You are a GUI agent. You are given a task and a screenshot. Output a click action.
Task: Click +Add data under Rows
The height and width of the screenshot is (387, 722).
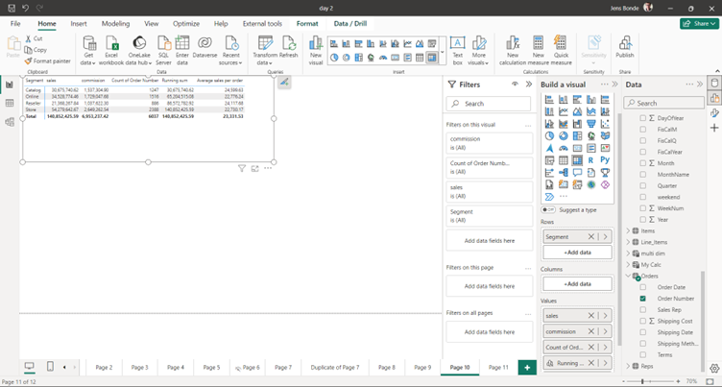point(577,253)
